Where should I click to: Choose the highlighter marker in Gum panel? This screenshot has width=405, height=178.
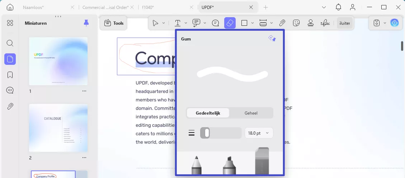pos(229,165)
